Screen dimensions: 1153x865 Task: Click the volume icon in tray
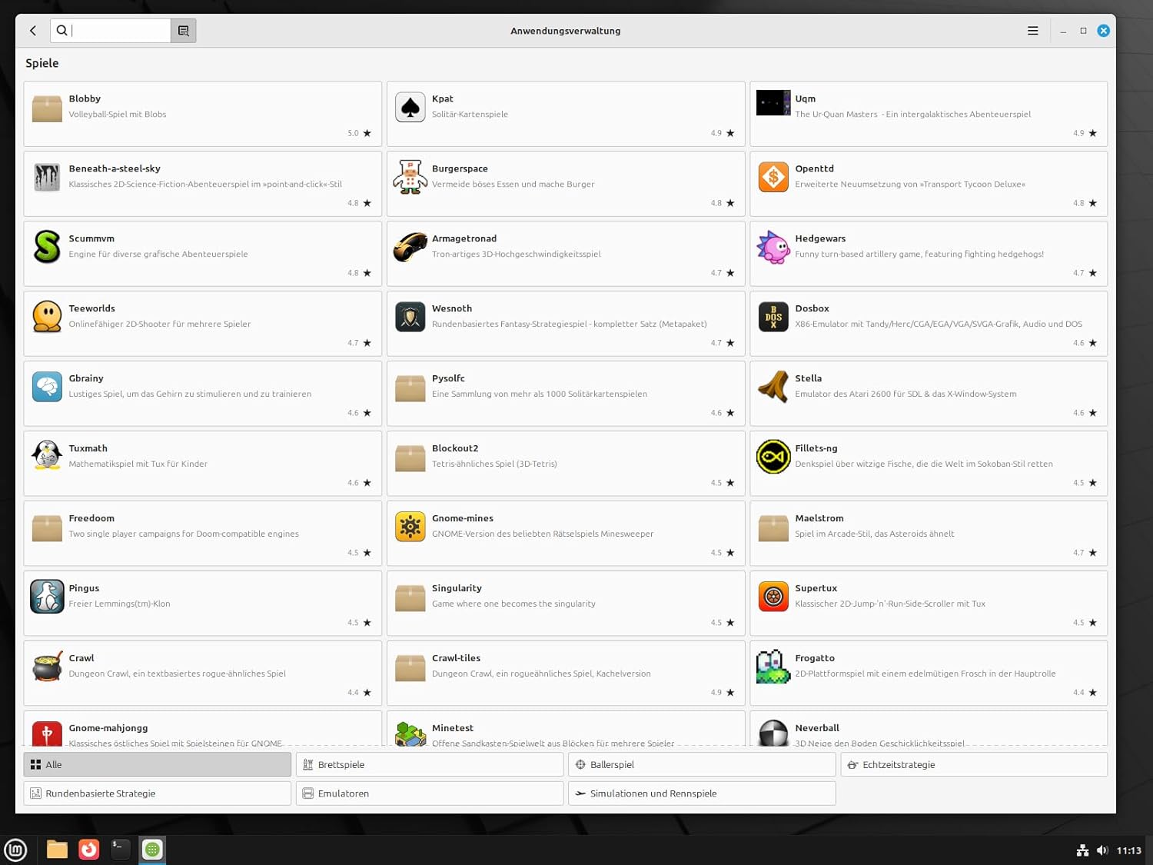pos(1102,850)
